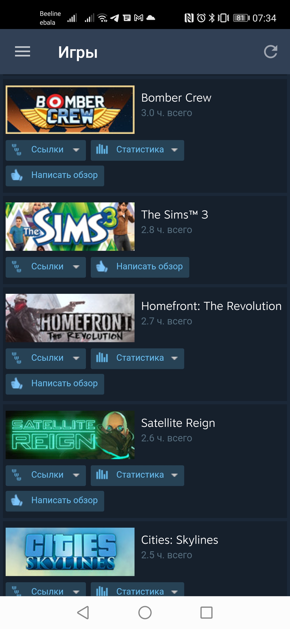Open the Cities: Skylines banner image
This screenshot has width=290, height=629.
[70, 552]
